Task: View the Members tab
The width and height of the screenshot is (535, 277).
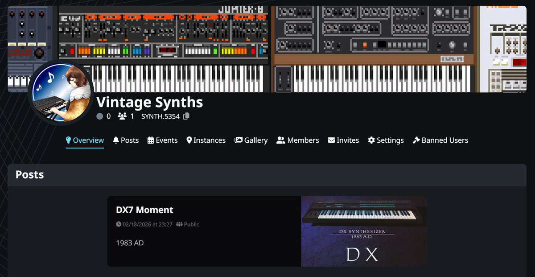Action: [x=298, y=140]
